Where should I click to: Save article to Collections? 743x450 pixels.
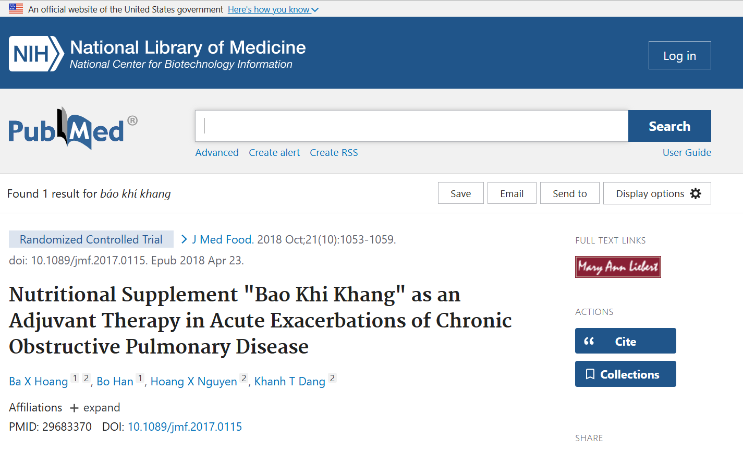point(625,374)
